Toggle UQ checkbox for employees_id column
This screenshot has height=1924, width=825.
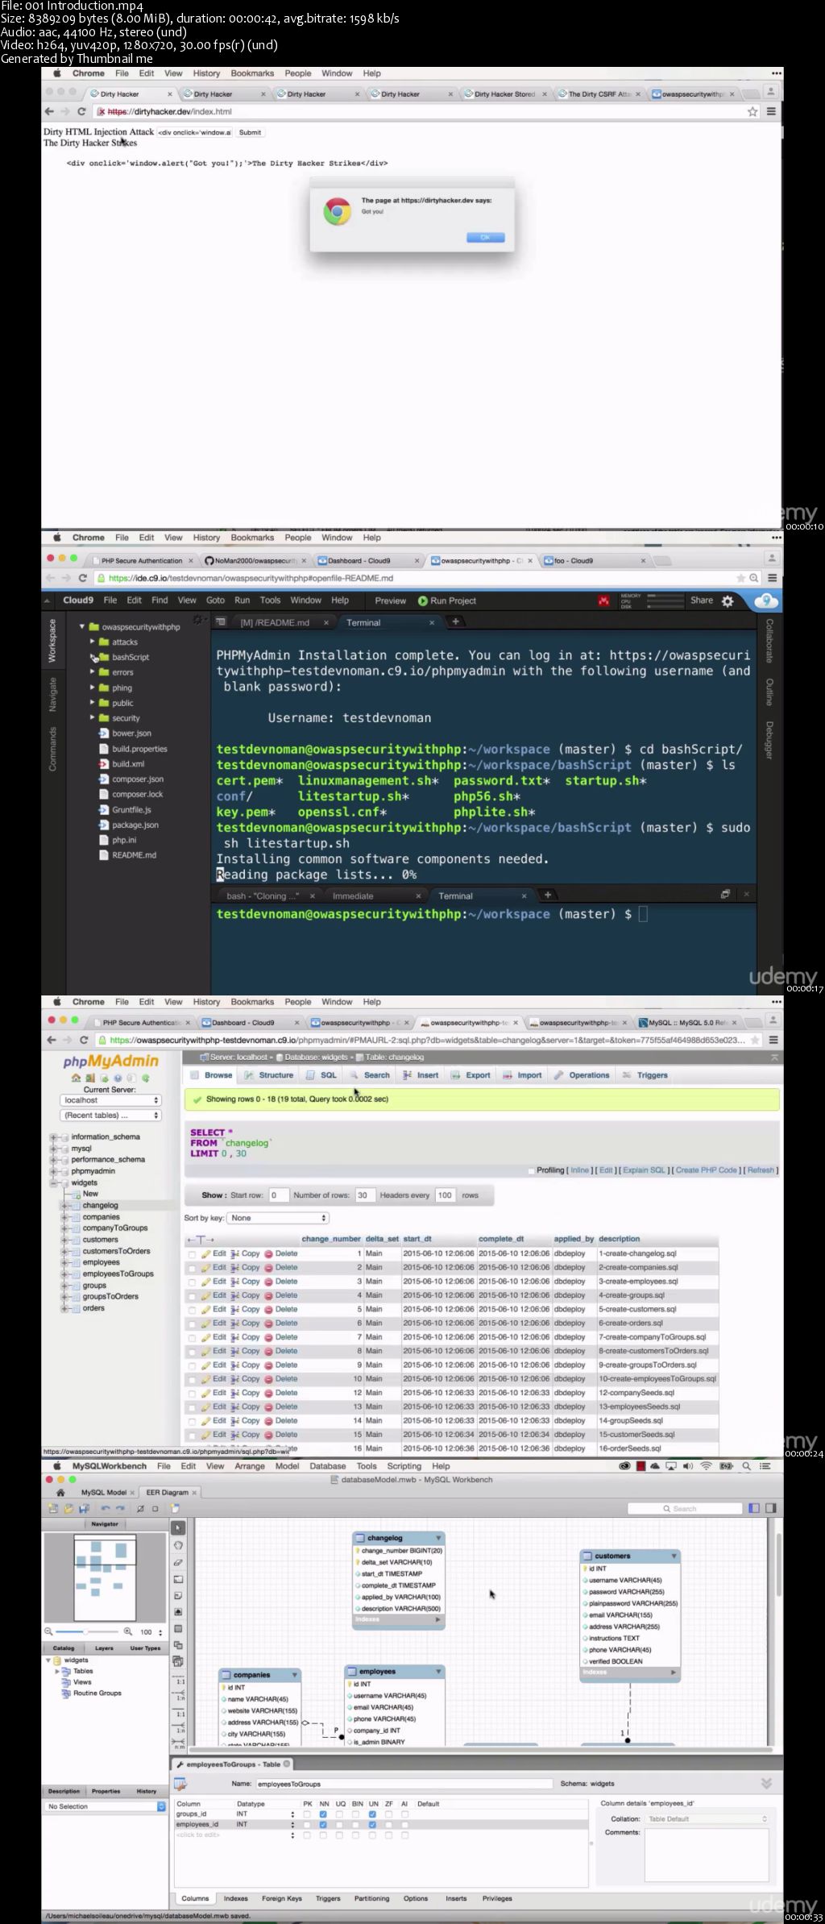[x=339, y=1824]
